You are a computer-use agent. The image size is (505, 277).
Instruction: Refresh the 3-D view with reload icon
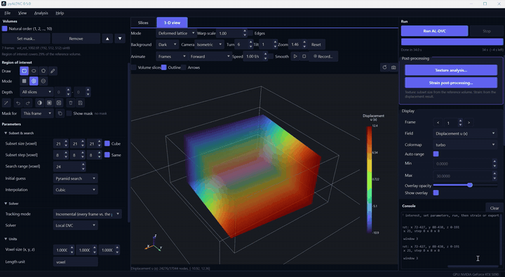[384, 67]
